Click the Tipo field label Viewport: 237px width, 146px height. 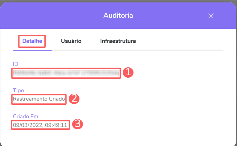pyautogui.click(x=18, y=90)
